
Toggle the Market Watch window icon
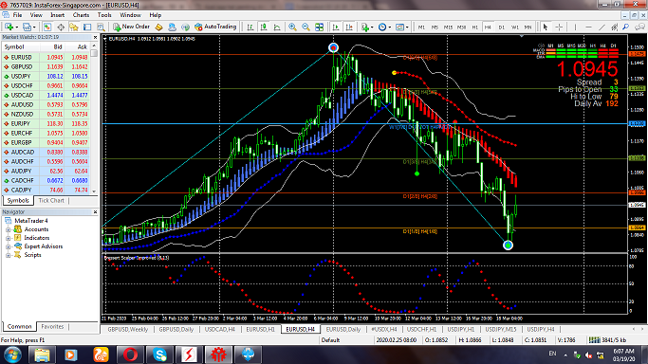click(47, 27)
